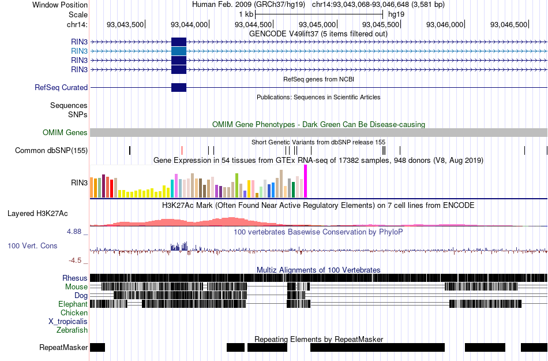The width and height of the screenshot is (548, 361).
Task: Click the SNPs track label
Action: pos(78,114)
